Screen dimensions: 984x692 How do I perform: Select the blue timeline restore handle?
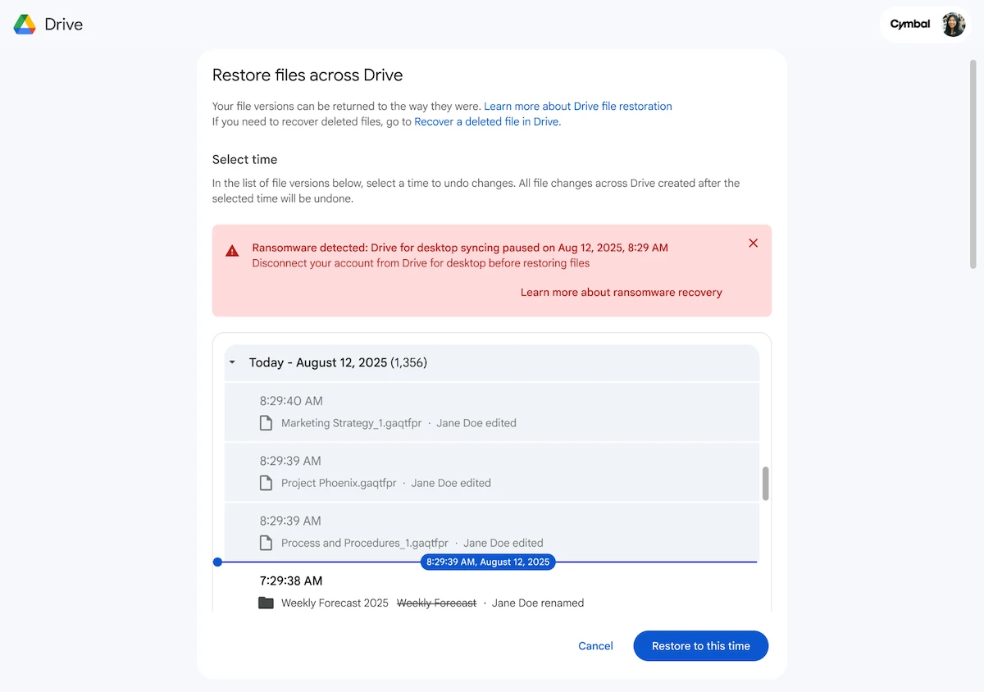point(217,562)
